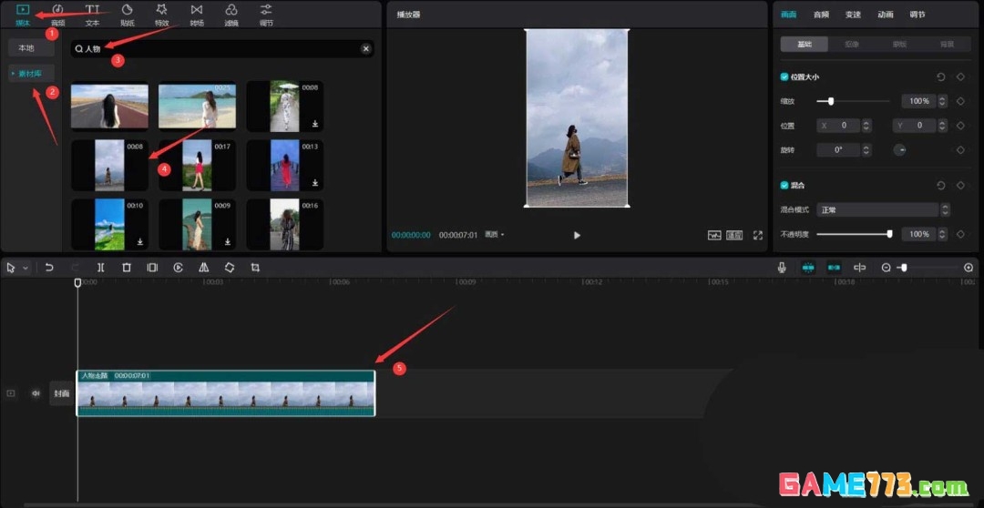Viewport: 984px width, 508px height.
Task: Click the 封面 cover button on the track
Action: pyautogui.click(x=61, y=393)
